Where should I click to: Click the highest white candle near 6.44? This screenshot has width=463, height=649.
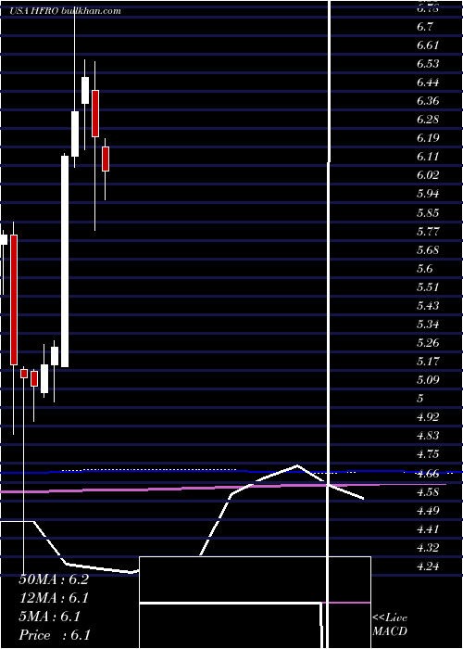click(x=85, y=90)
